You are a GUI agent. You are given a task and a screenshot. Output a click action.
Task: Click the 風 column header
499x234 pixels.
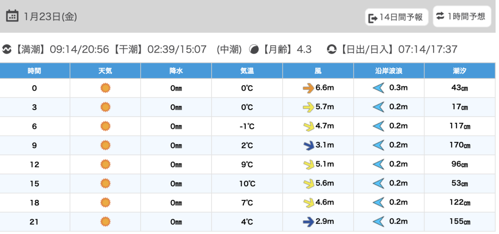coord(318,71)
